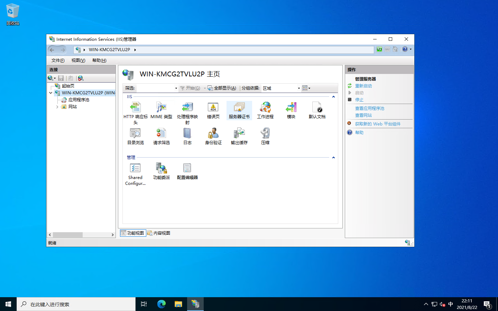Open the Shared Configuration icon
Screen dimensions: 498x311
pos(135,174)
